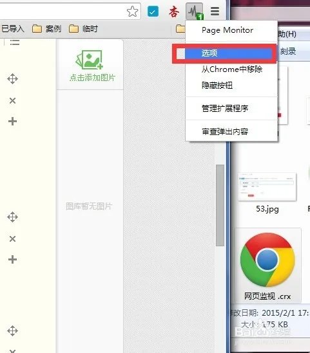Select the 53.jpg thumbnail in Explorer
310x353 pixels.
(x=267, y=186)
